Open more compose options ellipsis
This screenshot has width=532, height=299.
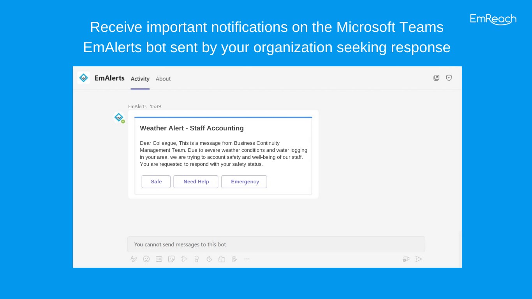coord(247,259)
